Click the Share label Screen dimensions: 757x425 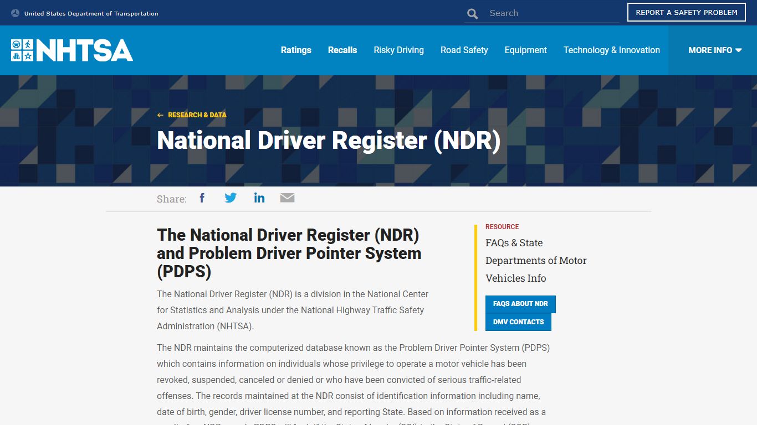click(x=172, y=199)
